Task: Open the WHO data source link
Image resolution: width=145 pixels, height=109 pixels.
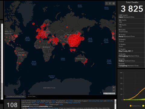Action: point(33,103)
